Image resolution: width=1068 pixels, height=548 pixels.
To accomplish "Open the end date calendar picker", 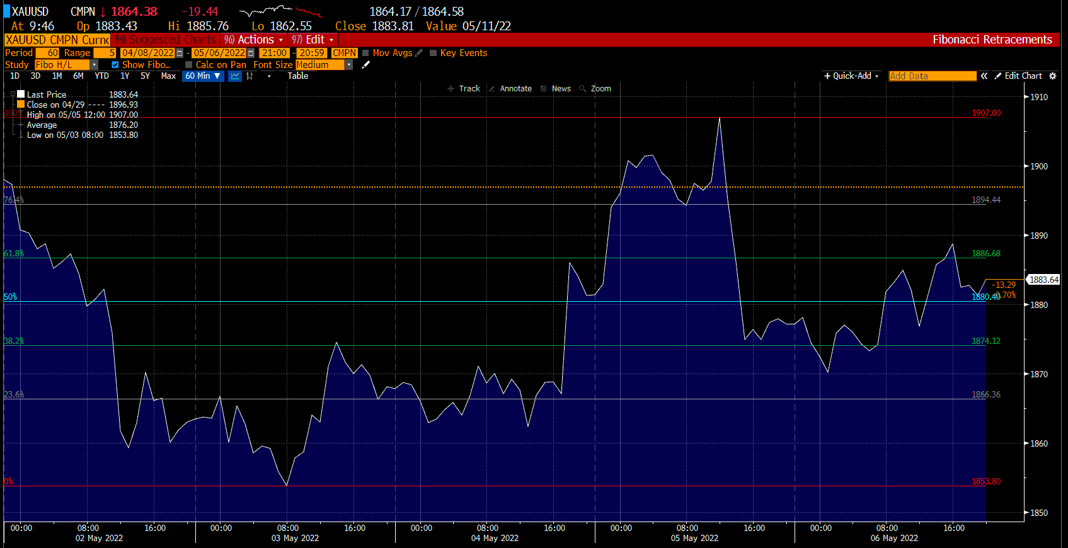I will tap(251, 53).
